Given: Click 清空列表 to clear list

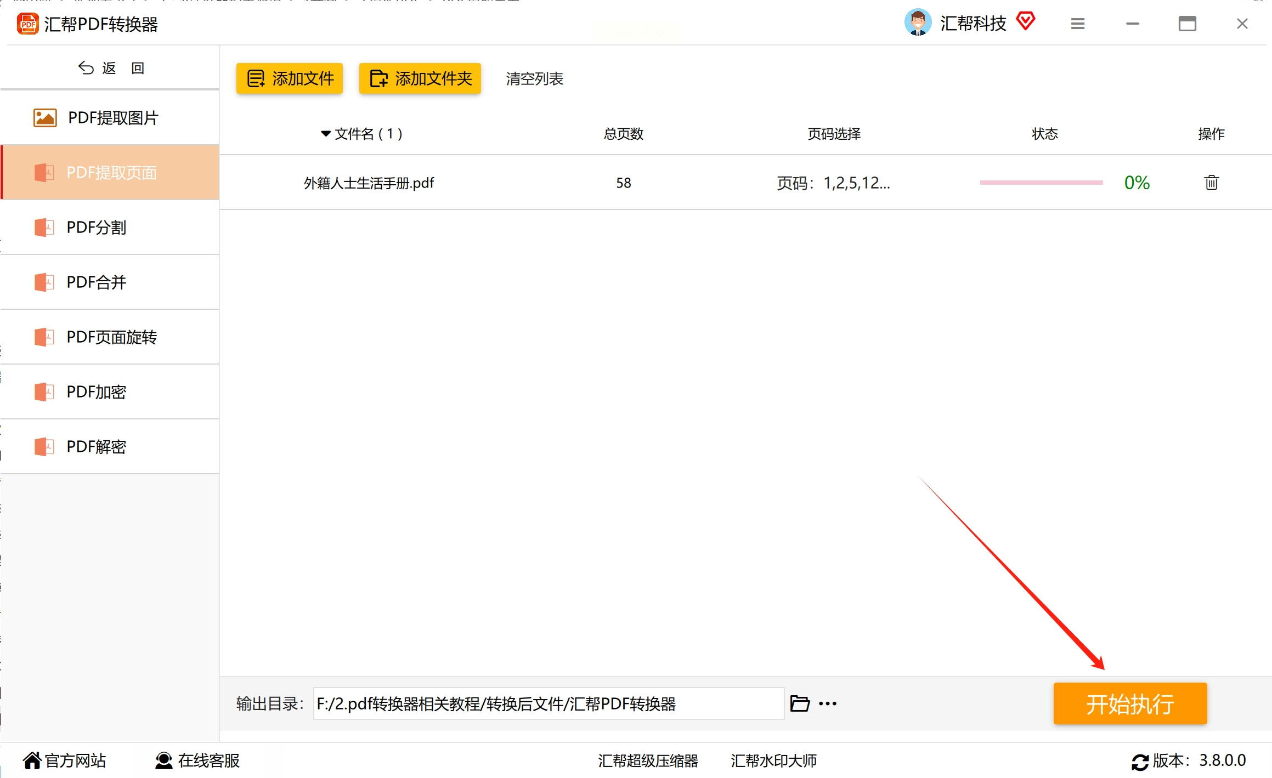Looking at the screenshot, I should coord(534,79).
